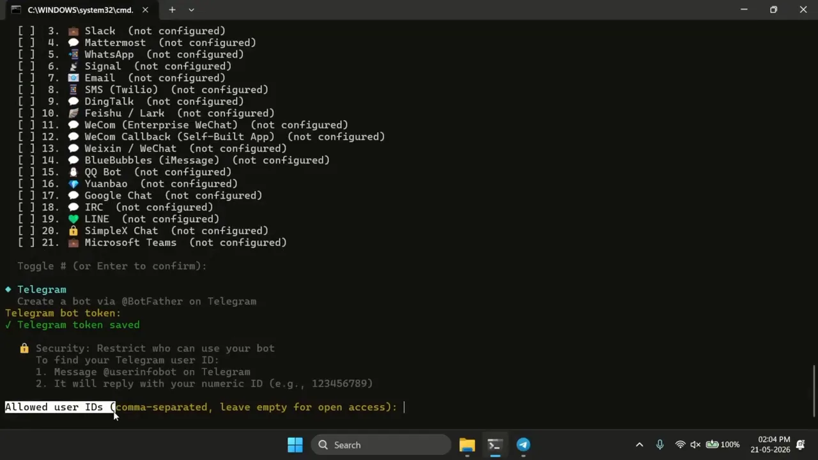This screenshot has height=460, width=818.
Task: Click 'Telegram bot token:' label
Action: click(63, 313)
